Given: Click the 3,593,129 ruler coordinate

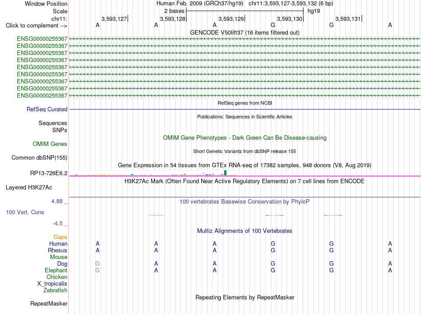Looking at the screenshot, I should coord(231,19).
